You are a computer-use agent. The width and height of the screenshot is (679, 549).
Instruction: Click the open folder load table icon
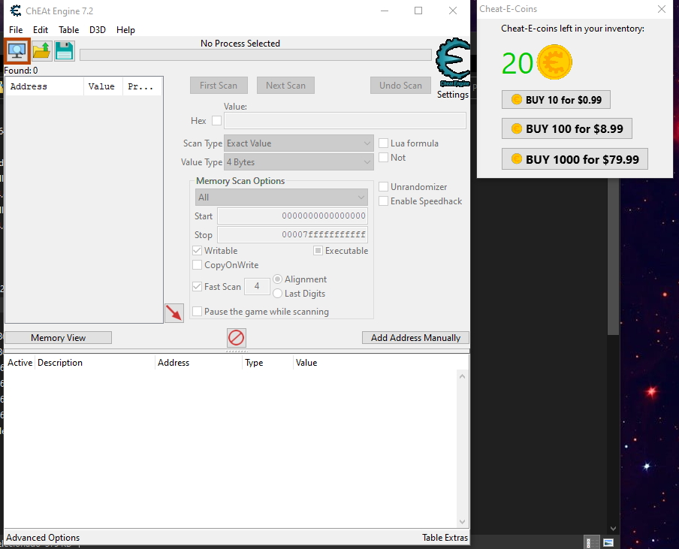42,51
